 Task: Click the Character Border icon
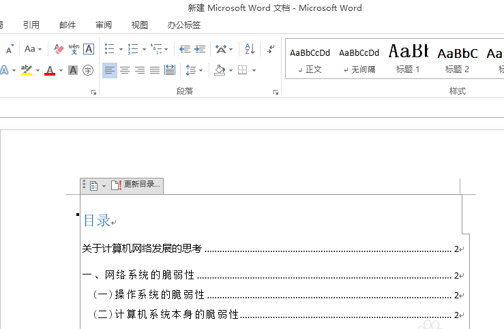(89, 49)
